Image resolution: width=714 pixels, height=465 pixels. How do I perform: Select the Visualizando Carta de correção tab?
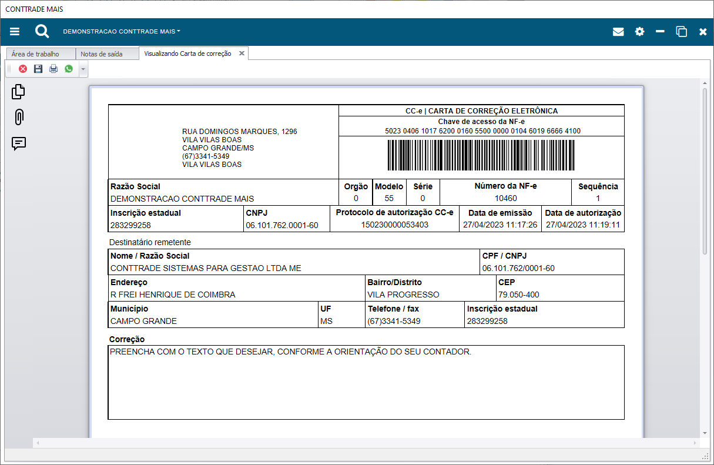pyautogui.click(x=187, y=53)
